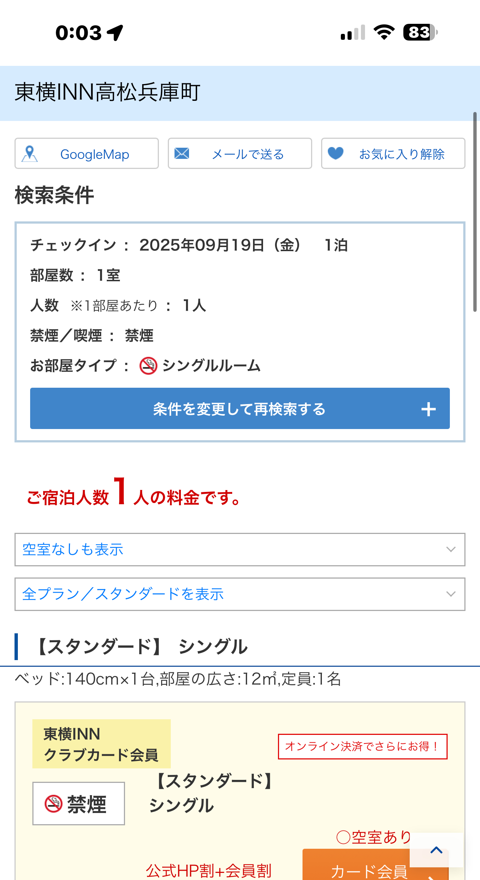Open the 空室なしも表示 dropdown
The image size is (480, 880).
coord(240,550)
